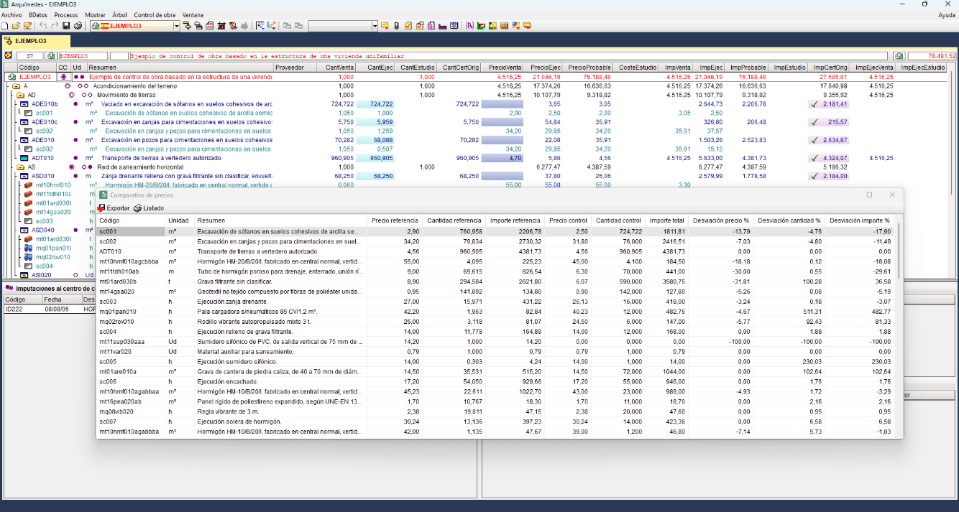Click the green item icon beside ADT010
This screenshot has height=512, width=959.
(x=24, y=158)
